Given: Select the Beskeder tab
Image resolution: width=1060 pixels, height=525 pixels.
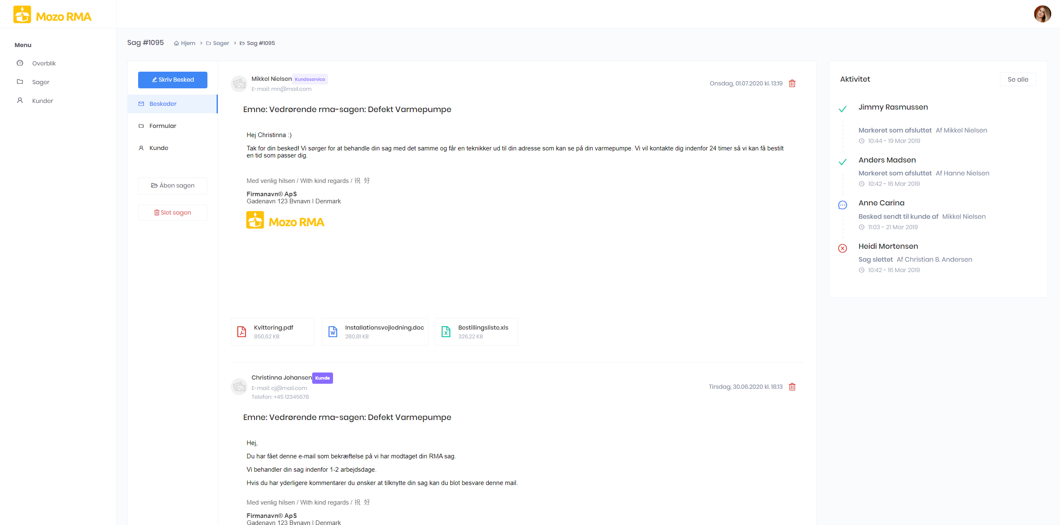Looking at the screenshot, I should [x=163, y=104].
